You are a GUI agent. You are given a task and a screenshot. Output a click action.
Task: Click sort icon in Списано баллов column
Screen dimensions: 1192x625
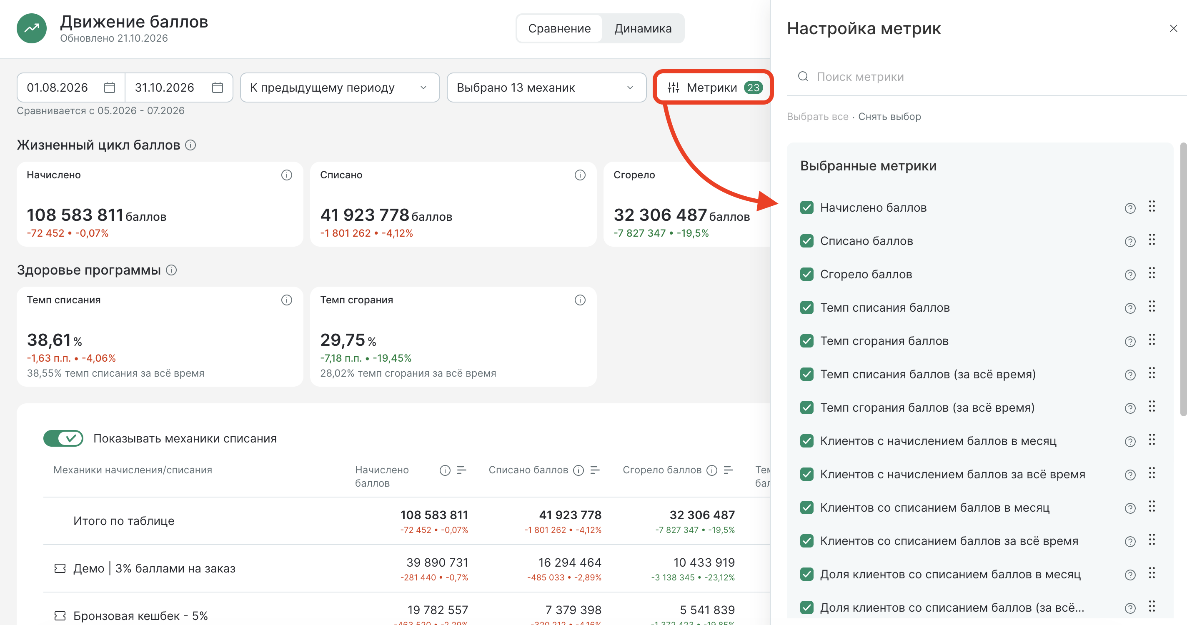point(595,470)
